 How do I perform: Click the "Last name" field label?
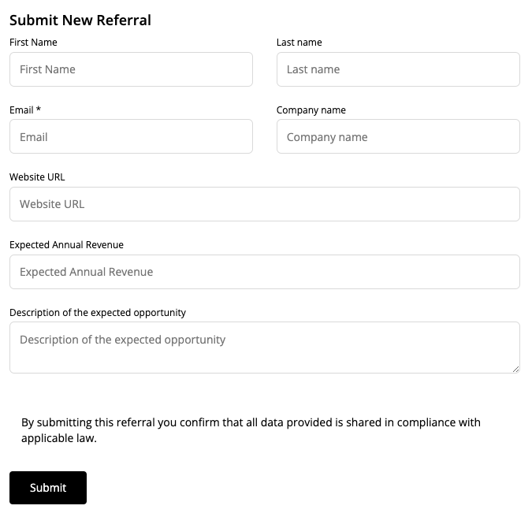coord(299,43)
